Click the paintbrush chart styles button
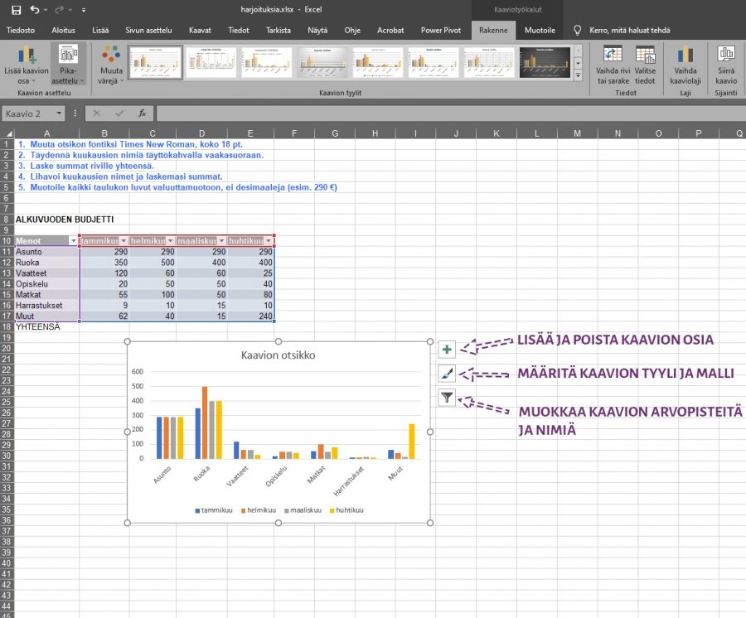 447,374
